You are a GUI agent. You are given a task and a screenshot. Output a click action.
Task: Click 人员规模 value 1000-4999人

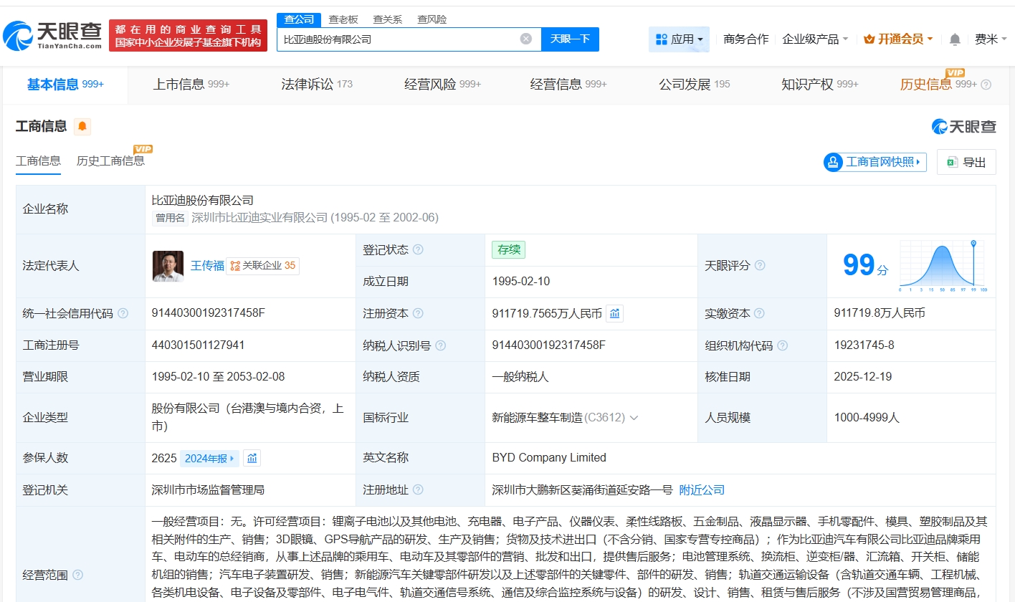[x=867, y=417]
